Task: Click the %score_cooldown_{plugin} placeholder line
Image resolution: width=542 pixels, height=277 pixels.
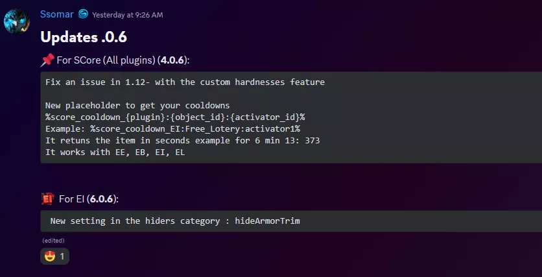Action: coord(175,117)
